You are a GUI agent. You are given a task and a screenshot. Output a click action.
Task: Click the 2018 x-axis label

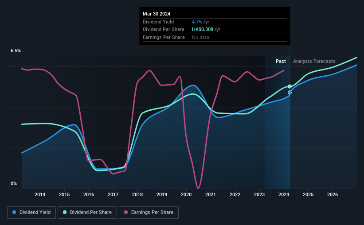pos(137,194)
